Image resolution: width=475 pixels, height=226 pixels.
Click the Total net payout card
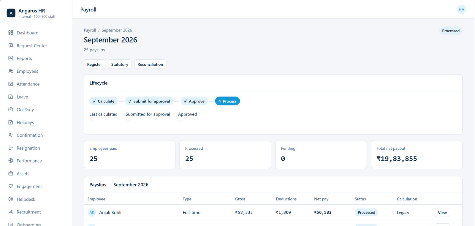(417, 155)
